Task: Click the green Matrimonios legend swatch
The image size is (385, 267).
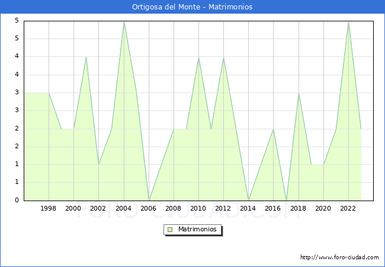Action: [170, 229]
